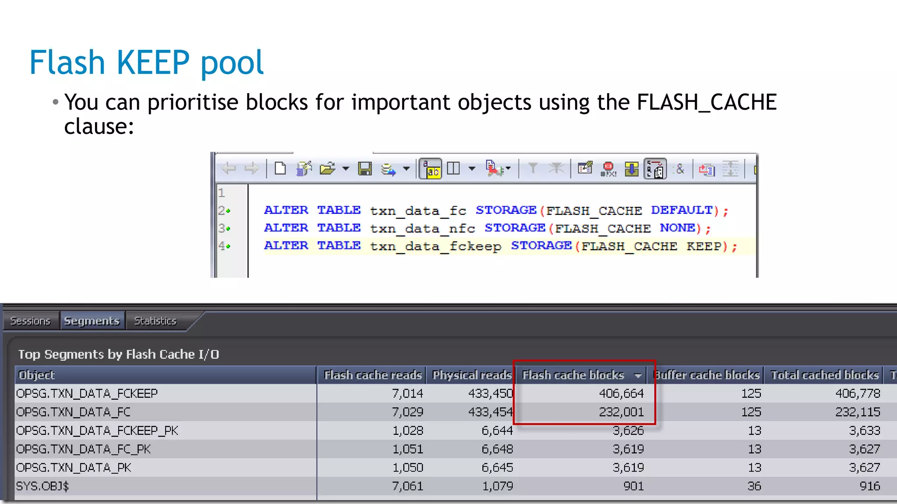Open a file with the folder icon
897x504 pixels.
pyautogui.click(x=327, y=168)
